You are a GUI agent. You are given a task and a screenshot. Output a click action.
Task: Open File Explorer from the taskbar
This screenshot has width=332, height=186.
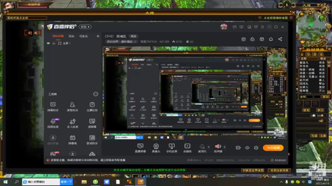click(x=84, y=181)
